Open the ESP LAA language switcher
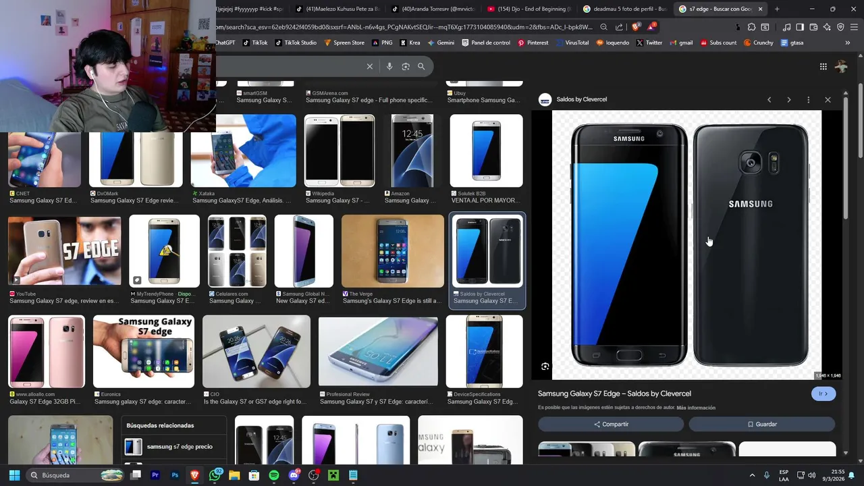 pyautogui.click(x=784, y=475)
